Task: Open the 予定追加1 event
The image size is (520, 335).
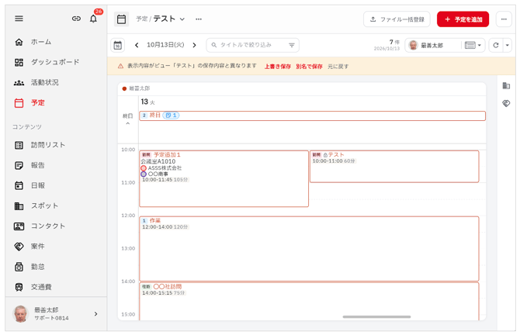Action: click(224, 179)
